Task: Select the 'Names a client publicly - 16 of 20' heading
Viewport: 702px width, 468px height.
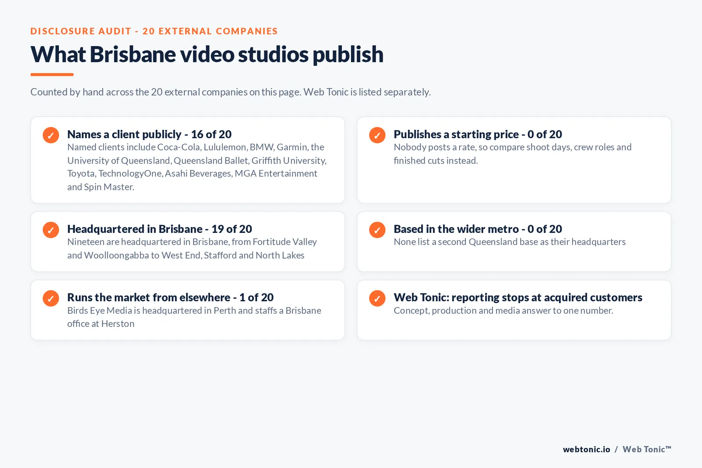Action: click(149, 134)
